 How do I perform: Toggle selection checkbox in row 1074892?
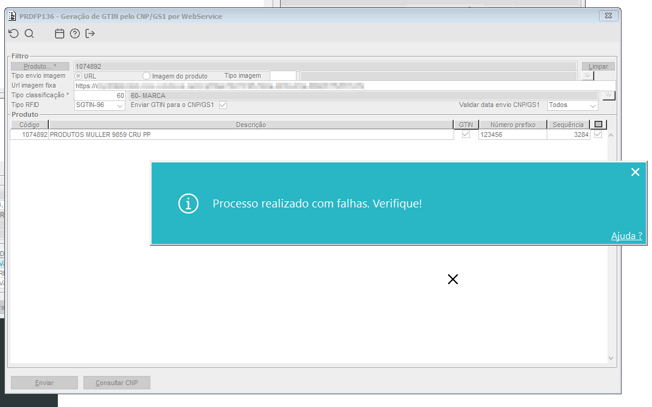coord(598,134)
